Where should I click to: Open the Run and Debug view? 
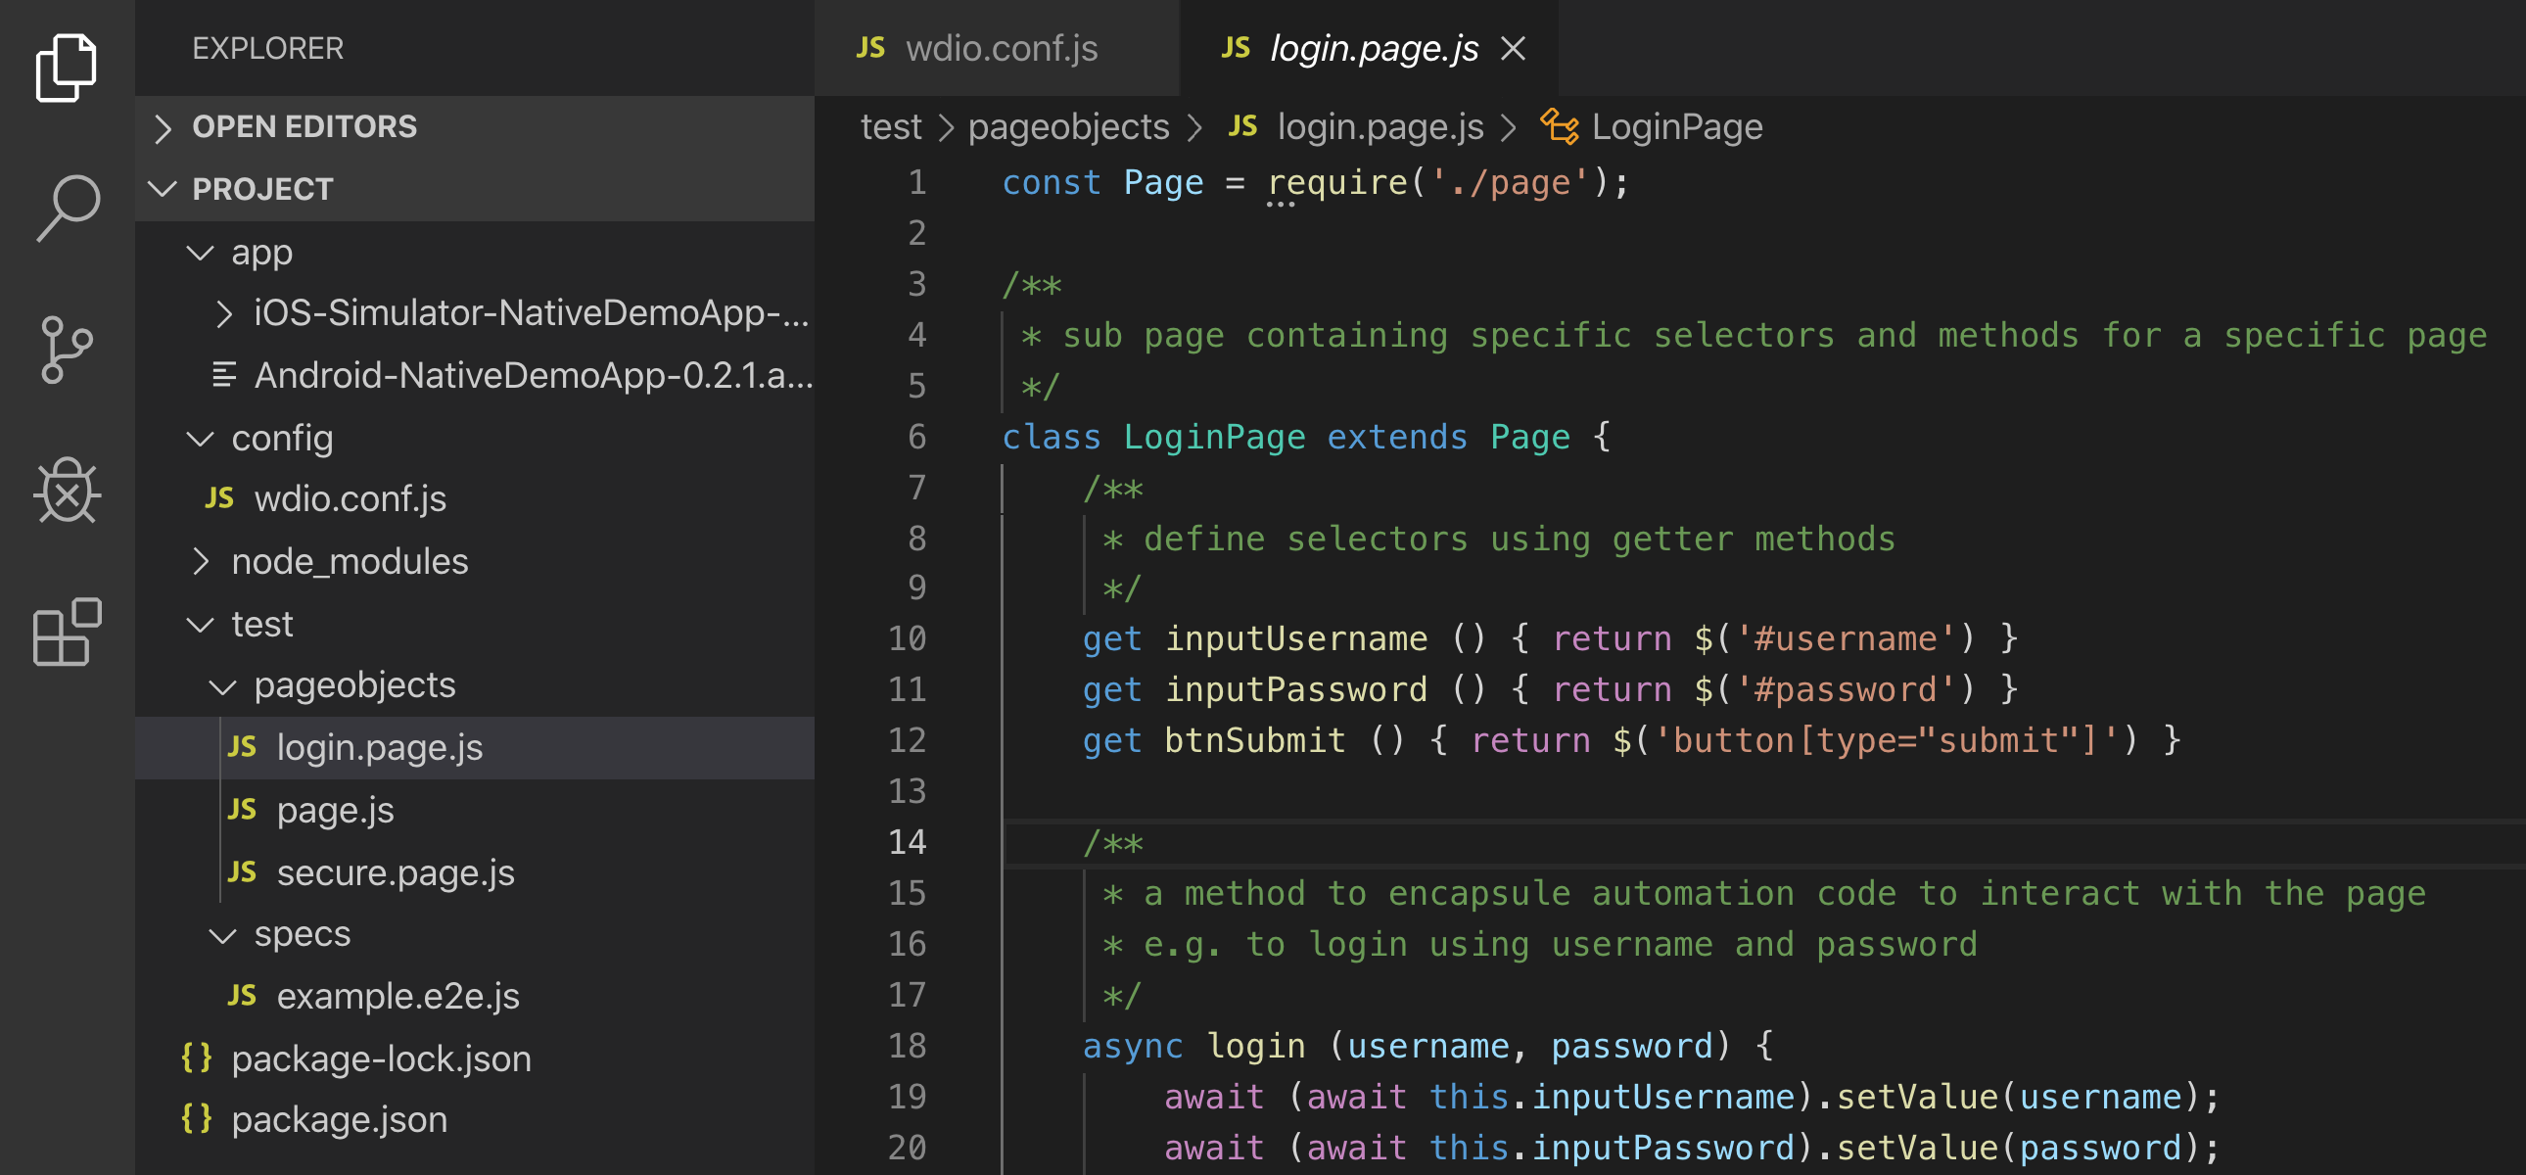tap(66, 491)
